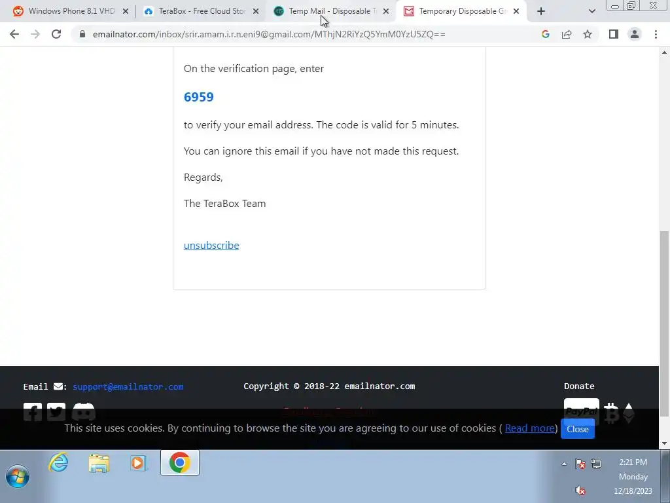Share this page icon
This screenshot has width=670, height=503.
pos(567,34)
